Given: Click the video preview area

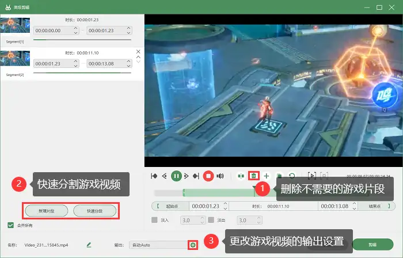Looking at the screenshot, I should [x=273, y=90].
